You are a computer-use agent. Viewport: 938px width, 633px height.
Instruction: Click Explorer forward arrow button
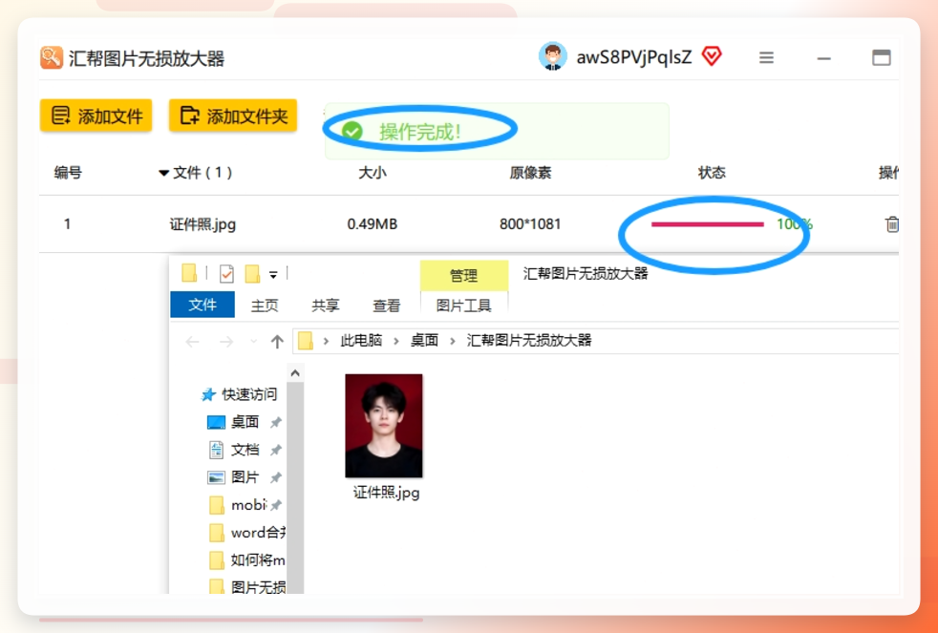[226, 342]
